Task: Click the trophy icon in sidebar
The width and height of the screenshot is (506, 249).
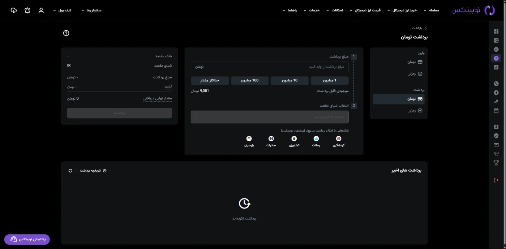Action: click(x=496, y=163)
